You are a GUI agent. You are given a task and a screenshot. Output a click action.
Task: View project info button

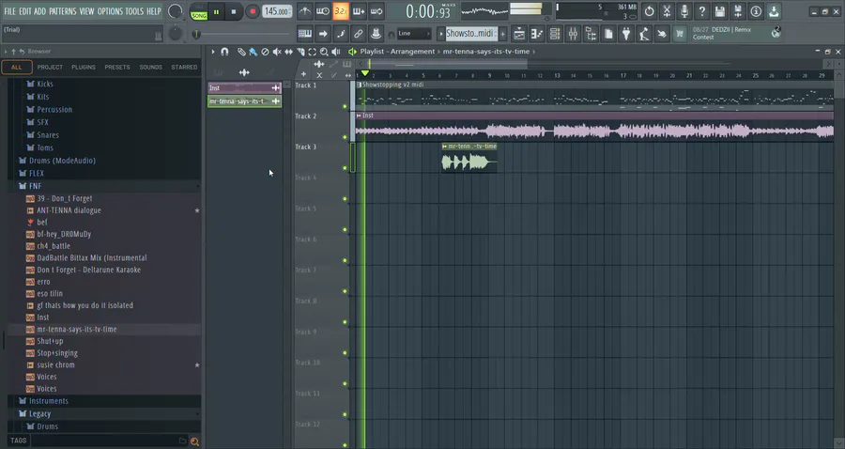point(756,10)
